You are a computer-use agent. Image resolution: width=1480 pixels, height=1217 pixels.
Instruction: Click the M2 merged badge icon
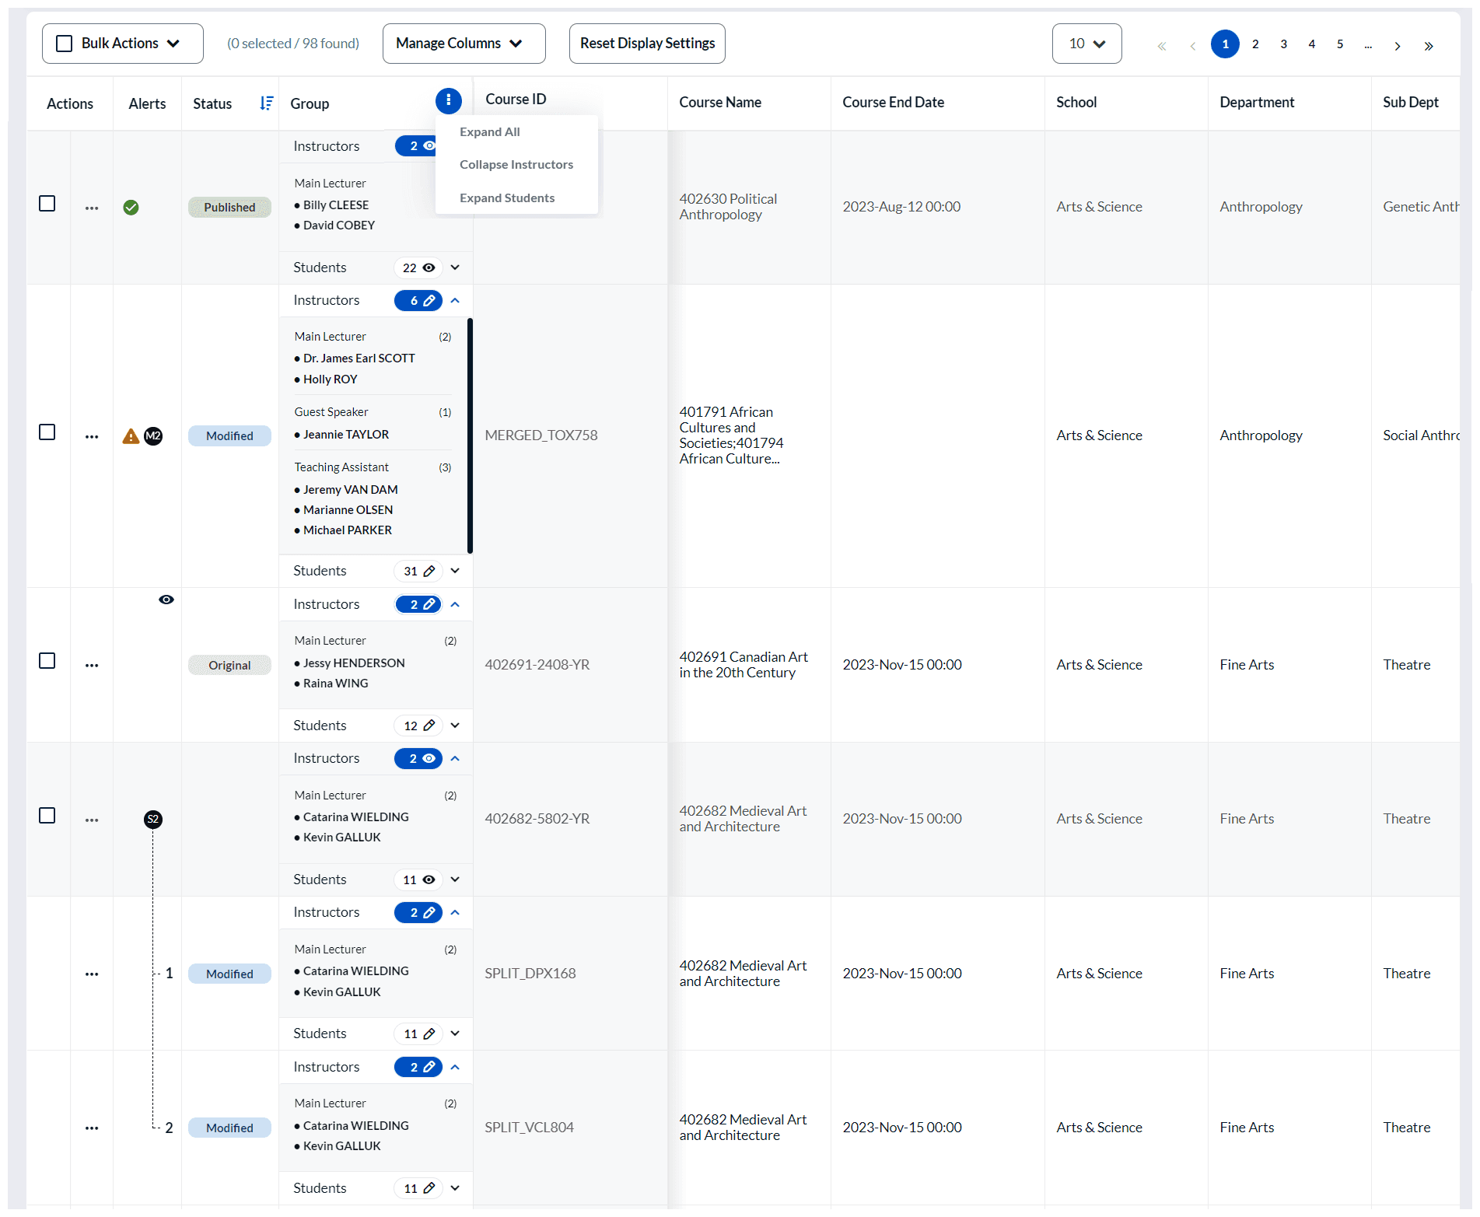pos(153,436)
